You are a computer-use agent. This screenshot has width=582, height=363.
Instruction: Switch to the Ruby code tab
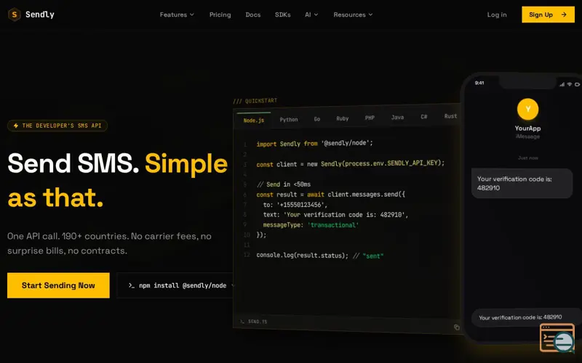pos(342,118)
